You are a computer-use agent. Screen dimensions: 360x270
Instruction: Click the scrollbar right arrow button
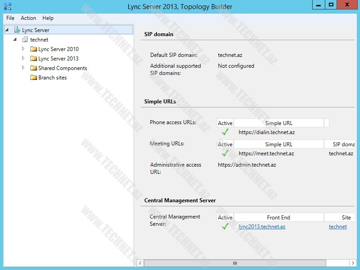[352, 263]
